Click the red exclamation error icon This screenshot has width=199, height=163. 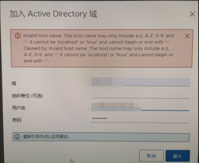click(x=18, y=36)
